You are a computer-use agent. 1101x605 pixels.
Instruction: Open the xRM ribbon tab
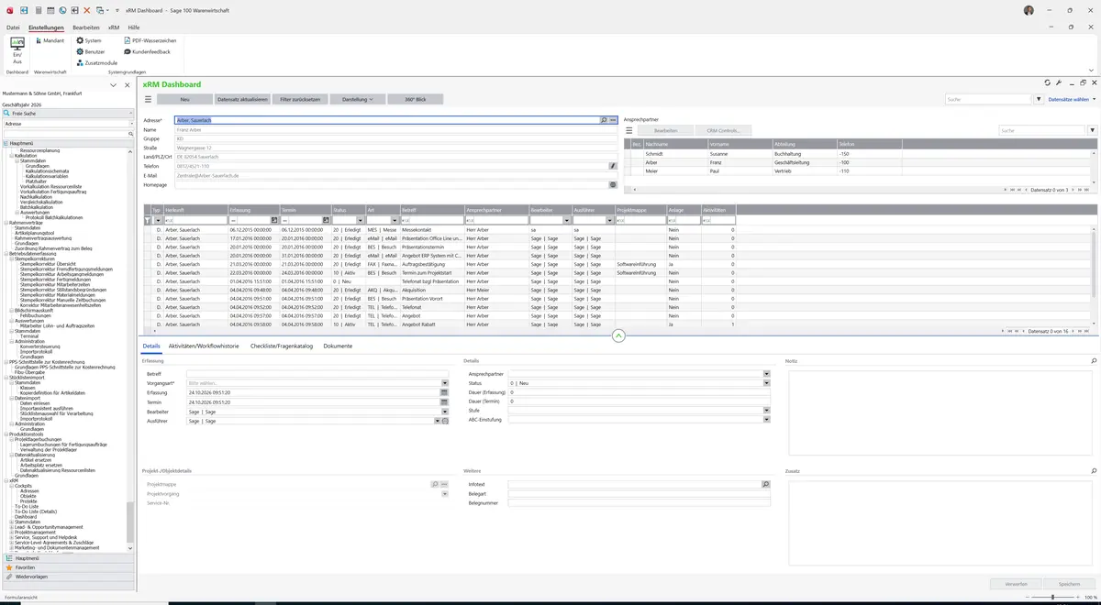[114, 27]
